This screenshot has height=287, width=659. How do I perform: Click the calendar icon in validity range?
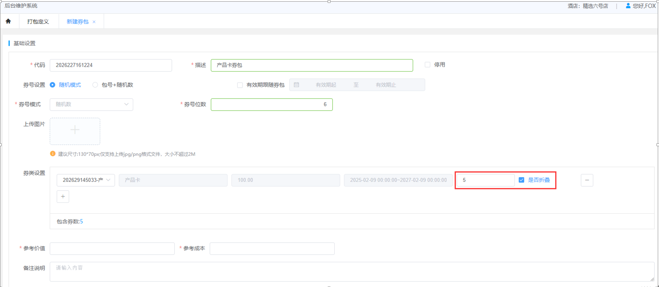(297, 85)
